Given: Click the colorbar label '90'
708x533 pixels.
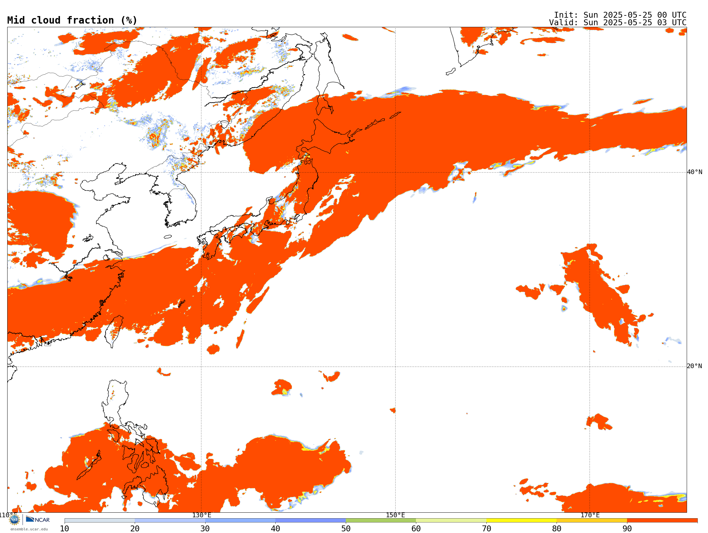Looking at the screenshot, I should [x=627, y=528].
